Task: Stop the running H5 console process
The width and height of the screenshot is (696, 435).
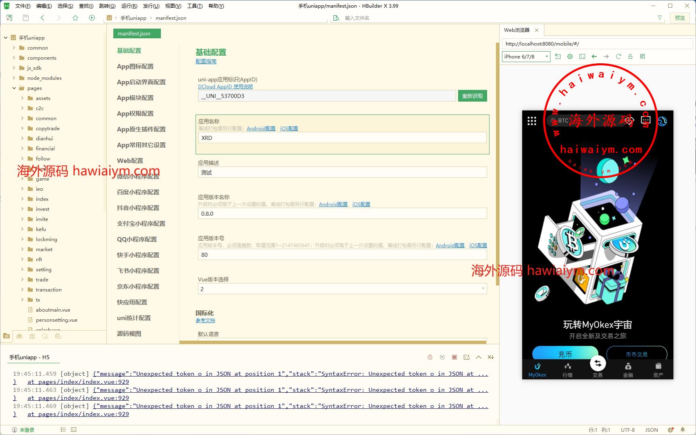Action: [454, 357]
